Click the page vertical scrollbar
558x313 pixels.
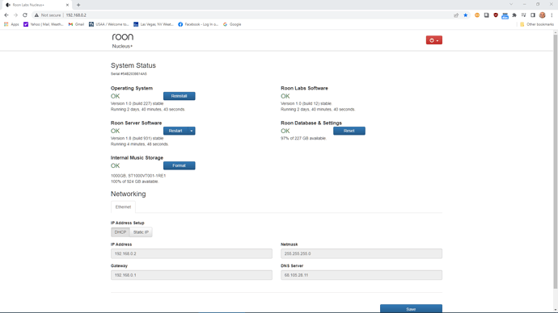[x=555, y=161]
